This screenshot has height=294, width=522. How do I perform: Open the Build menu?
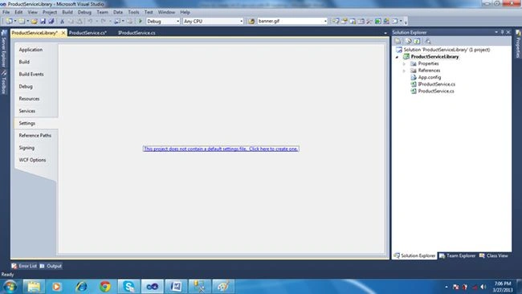point(67,12)
